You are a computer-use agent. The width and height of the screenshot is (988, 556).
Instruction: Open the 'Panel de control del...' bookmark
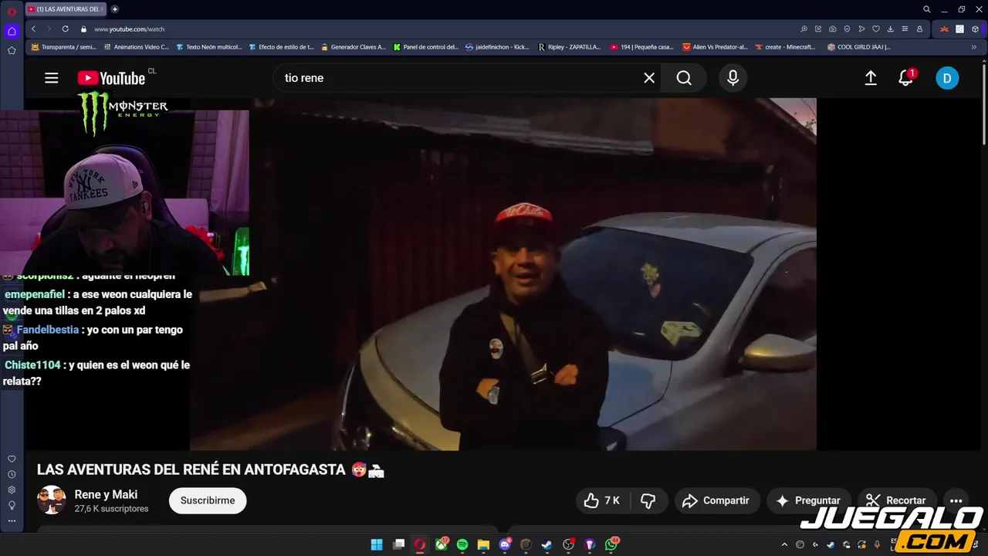click(x=426, y=47)
